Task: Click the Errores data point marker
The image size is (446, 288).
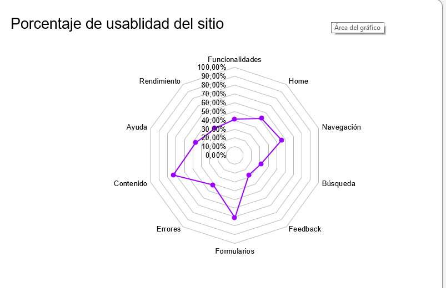Action: click(213, 184)
